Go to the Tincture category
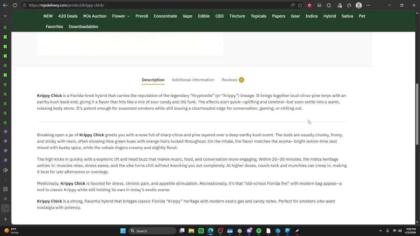This screenshot has width=420, height=236. [x=237, y=16]
